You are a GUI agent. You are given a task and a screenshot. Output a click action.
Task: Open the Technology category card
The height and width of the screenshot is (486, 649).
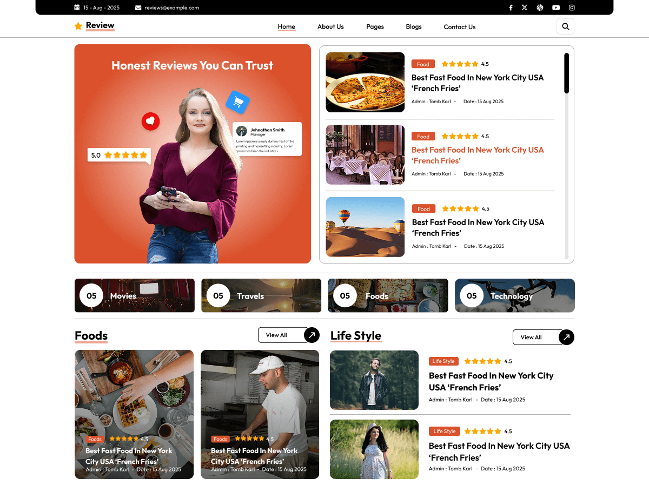514,295
